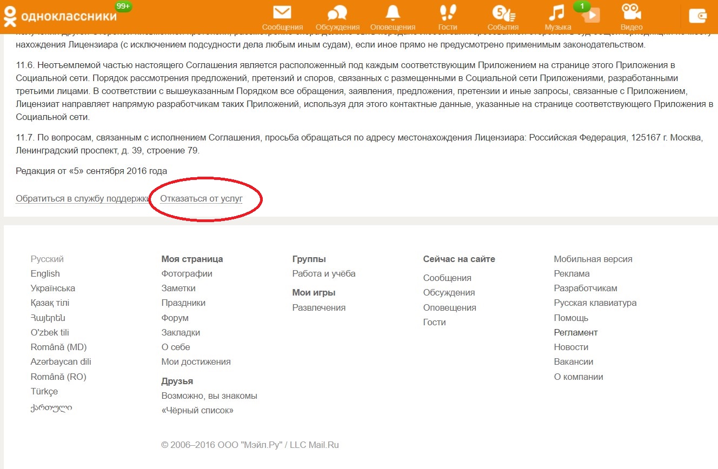
Task: Click Редакция от «5» сентября 2016 года text
Action: pos(91,171)
